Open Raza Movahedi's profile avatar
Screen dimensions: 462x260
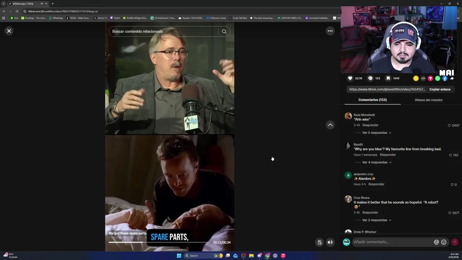(348, 116)
